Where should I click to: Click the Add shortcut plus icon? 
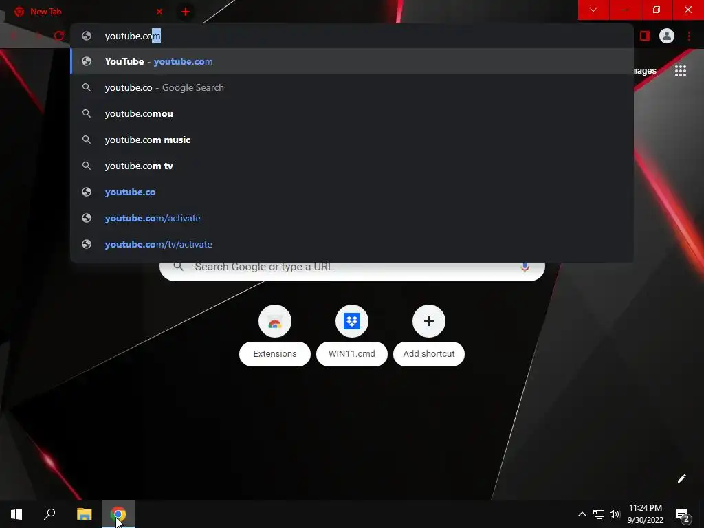click(429, 321)
